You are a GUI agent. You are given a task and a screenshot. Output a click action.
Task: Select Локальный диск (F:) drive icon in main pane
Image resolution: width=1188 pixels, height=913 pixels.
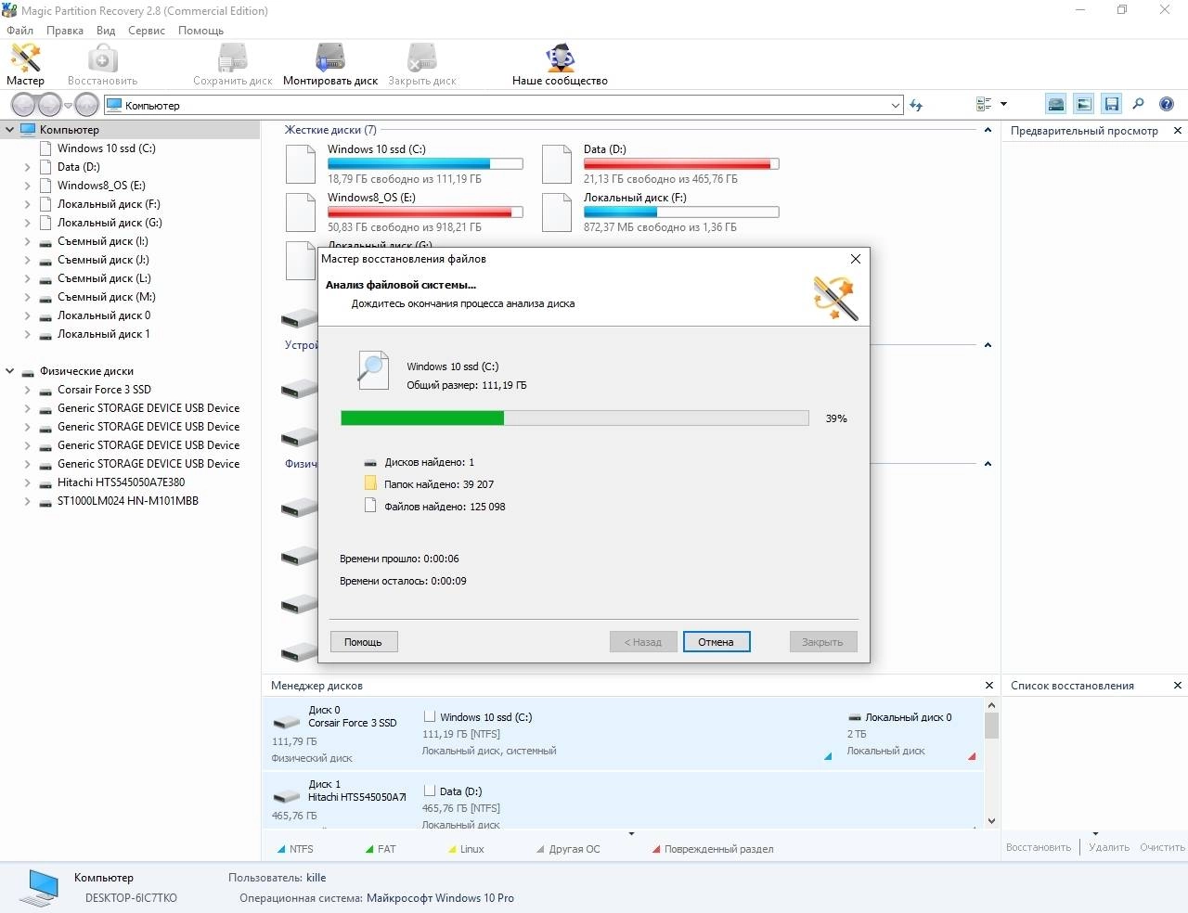click(x=557, y=212)
